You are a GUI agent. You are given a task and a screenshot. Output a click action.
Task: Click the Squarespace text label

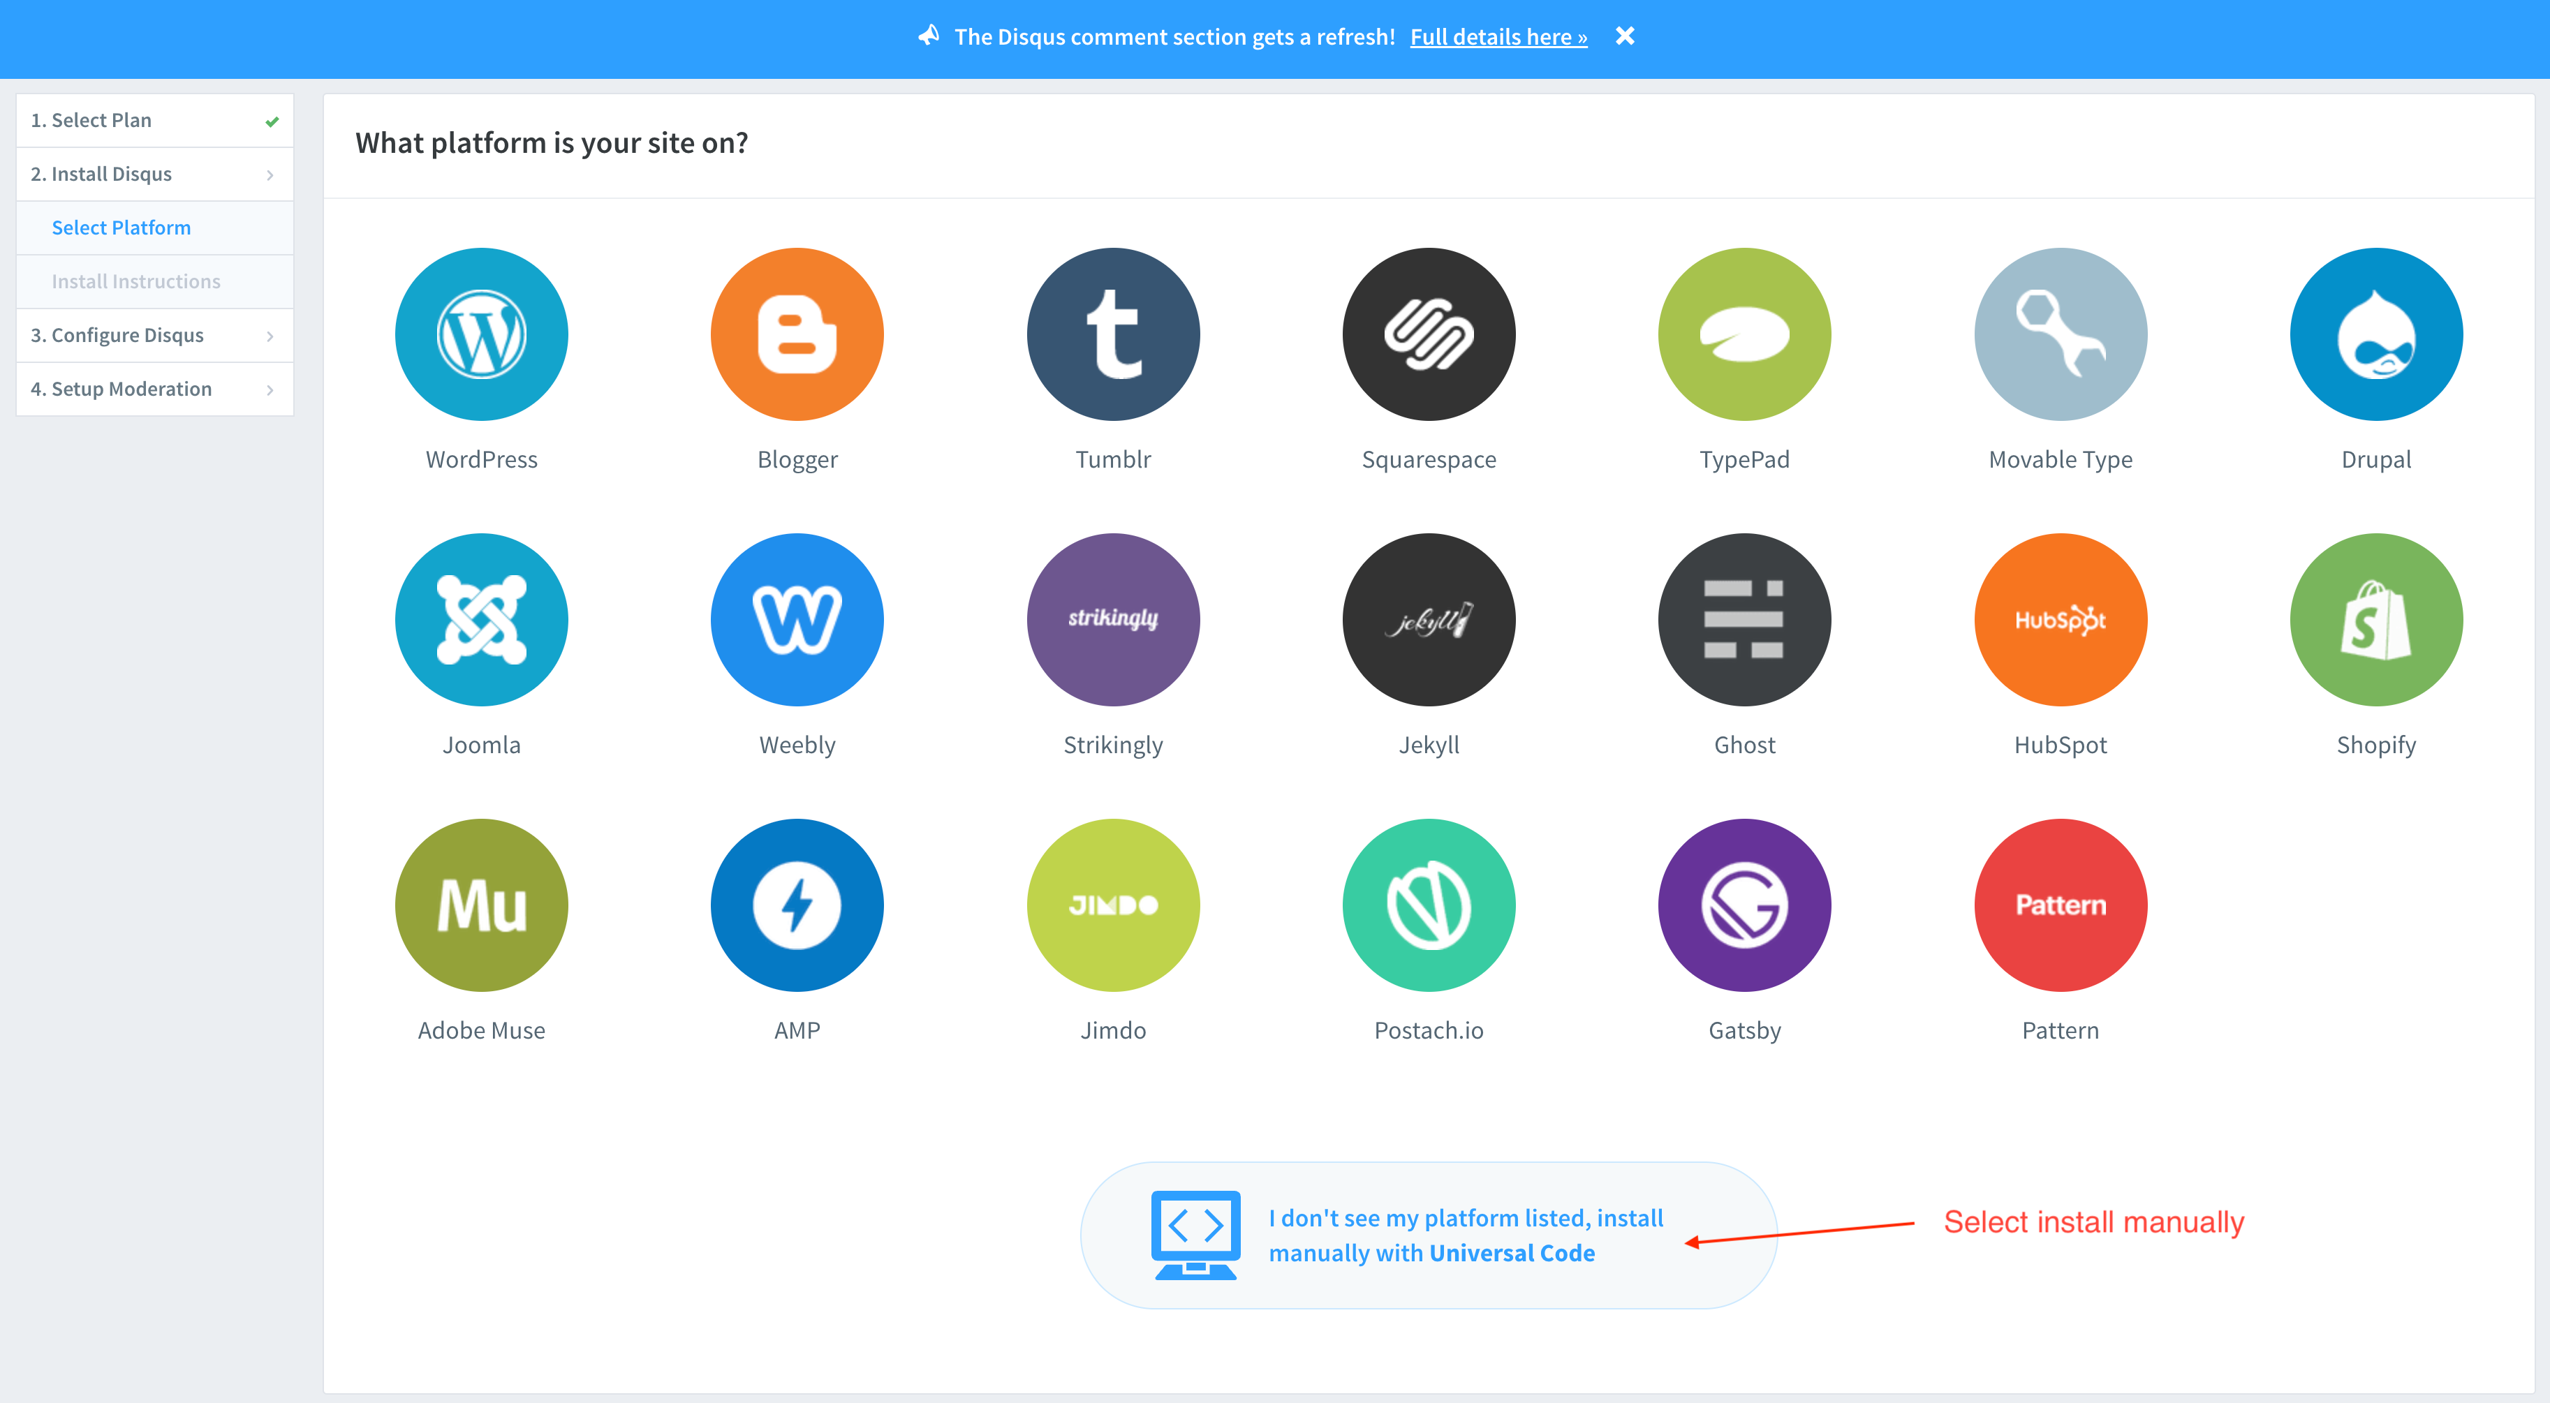click(x=1429, y=460)
